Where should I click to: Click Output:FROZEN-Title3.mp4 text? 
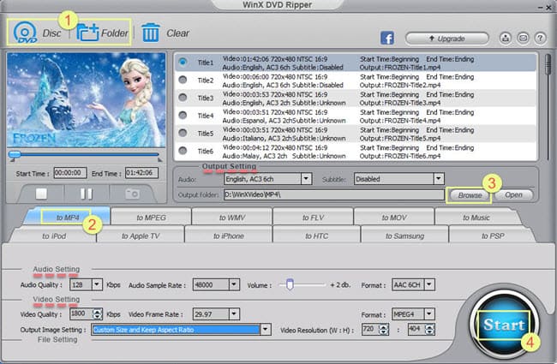[x=400, y=103]
